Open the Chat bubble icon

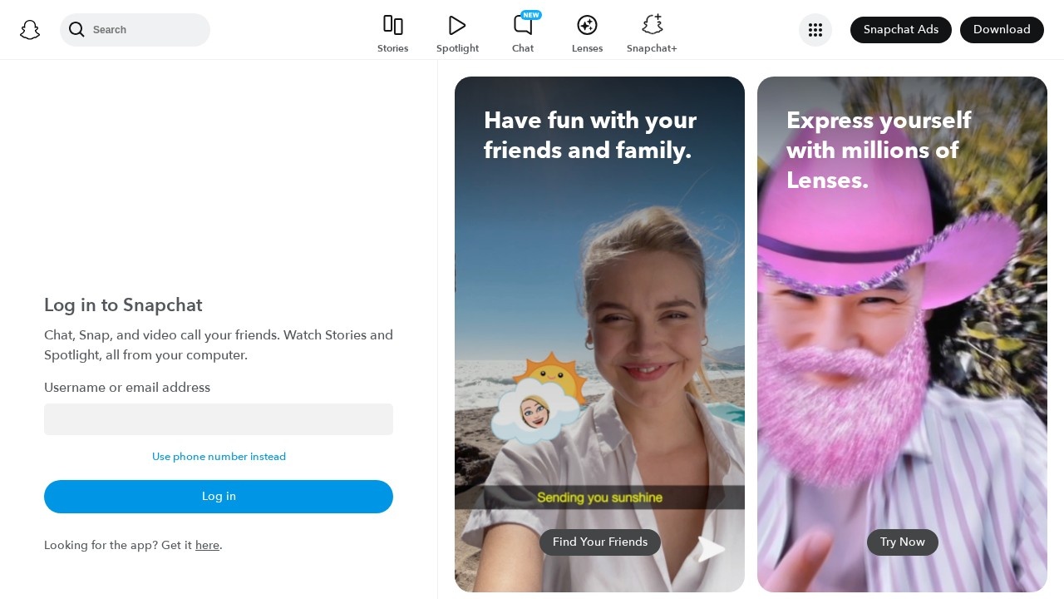[523, 25]
